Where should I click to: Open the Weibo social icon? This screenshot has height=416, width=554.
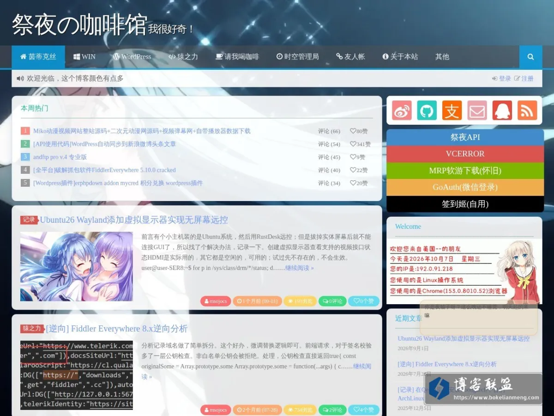(402, 110)
